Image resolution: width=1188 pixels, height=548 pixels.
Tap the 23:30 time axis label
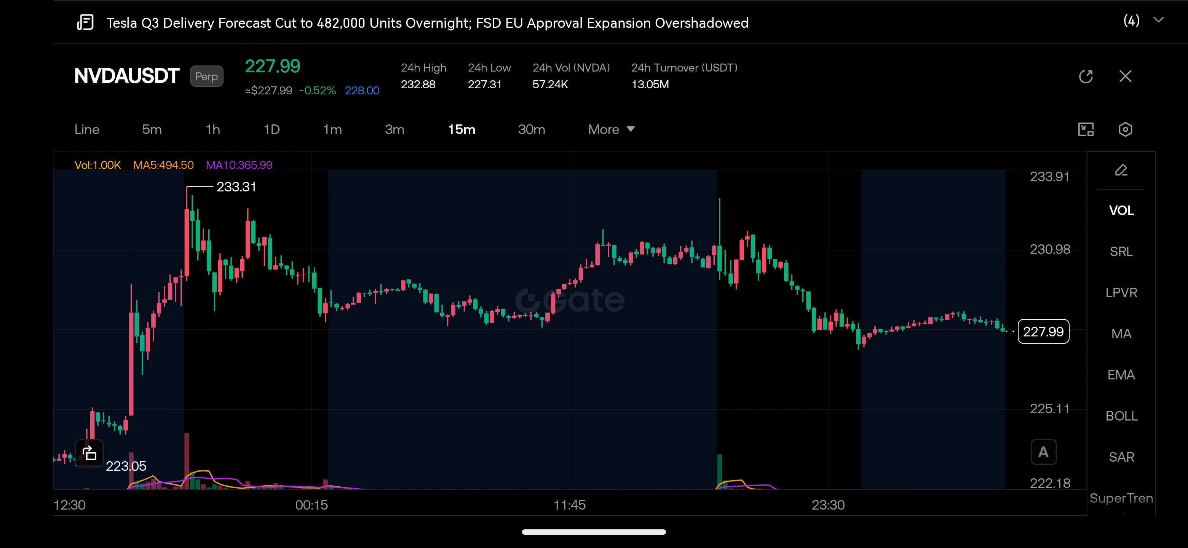pyautogui.click(x=828, y=505)
